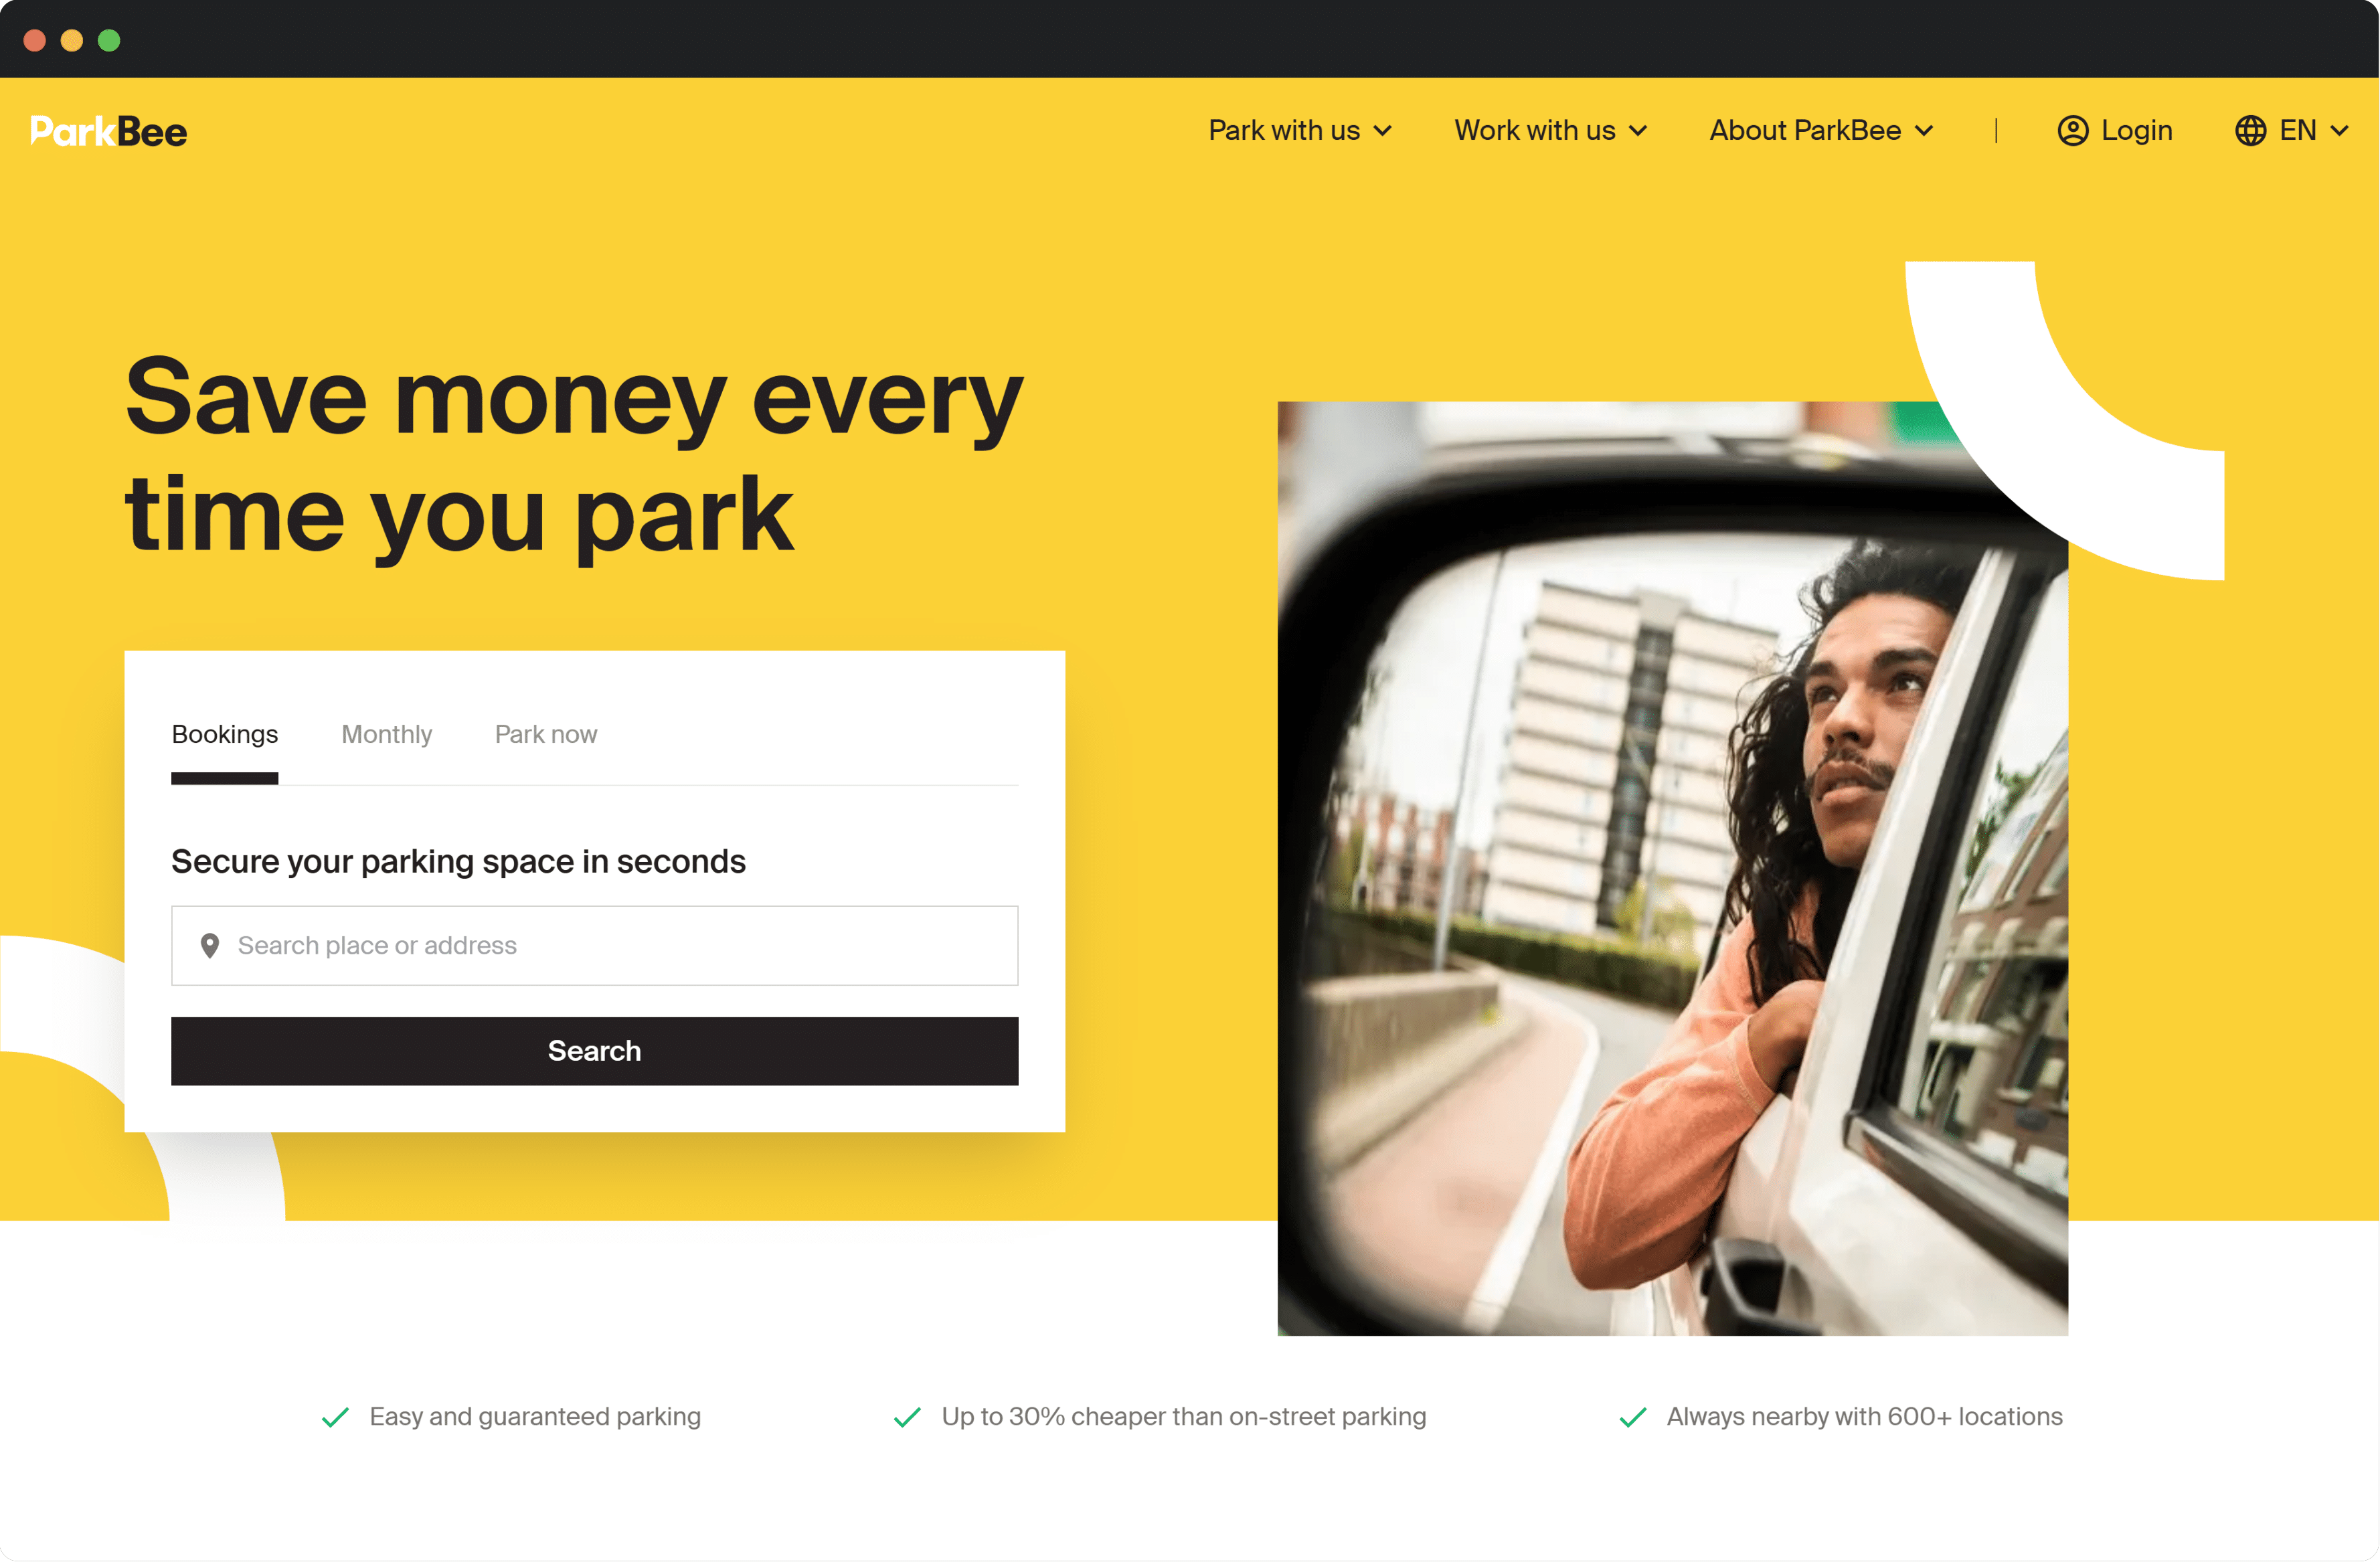Toggle the Monthly parking option

386,732
